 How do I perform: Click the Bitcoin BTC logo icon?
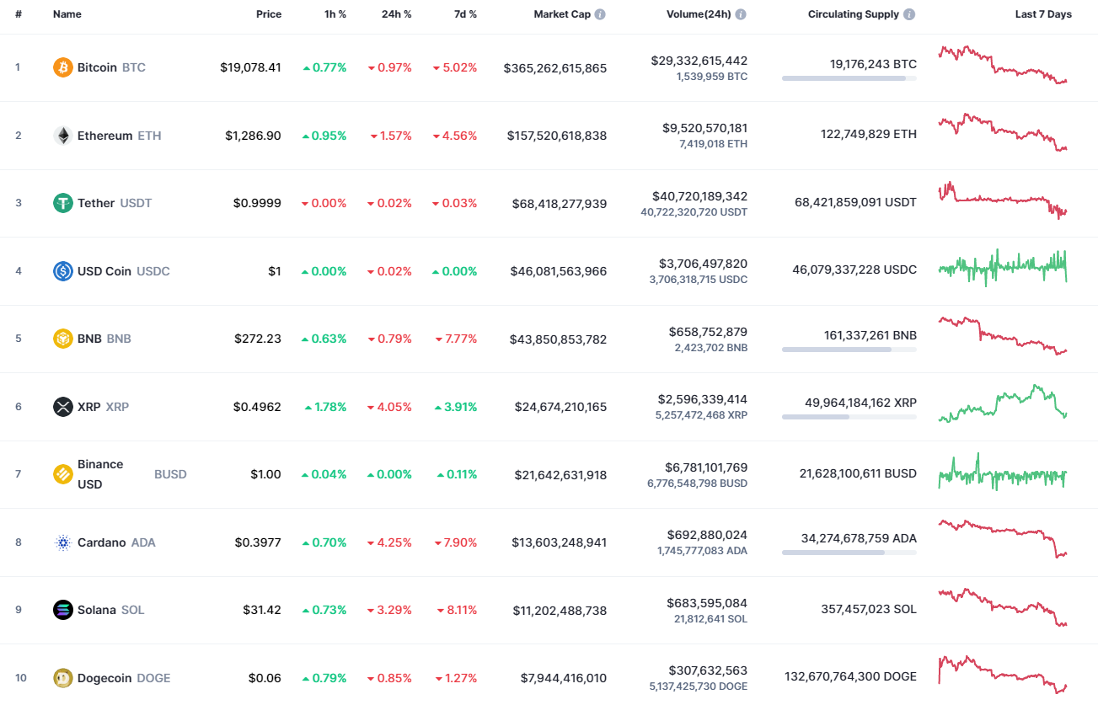pyautogui.click(x=63, y=67)
